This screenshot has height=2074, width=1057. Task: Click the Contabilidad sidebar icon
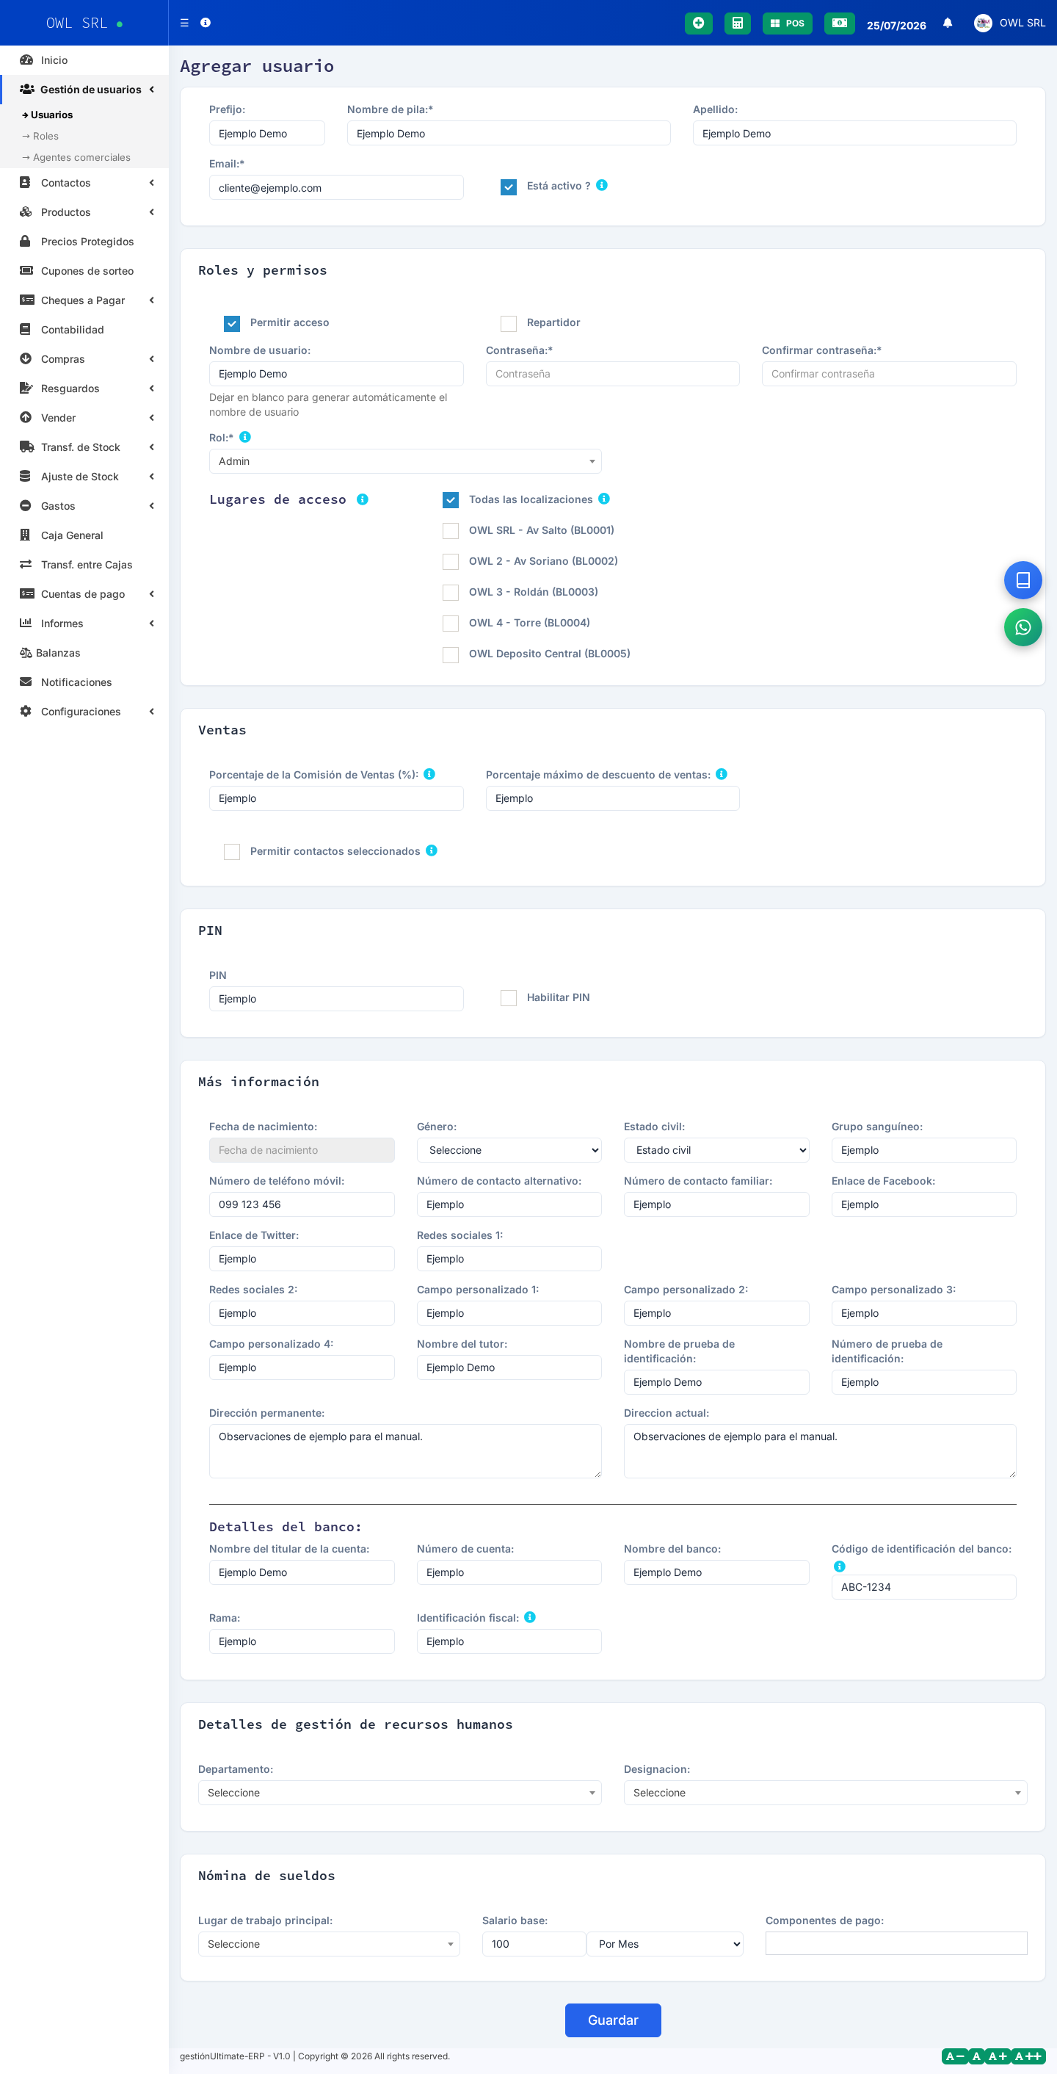(26, 329)
